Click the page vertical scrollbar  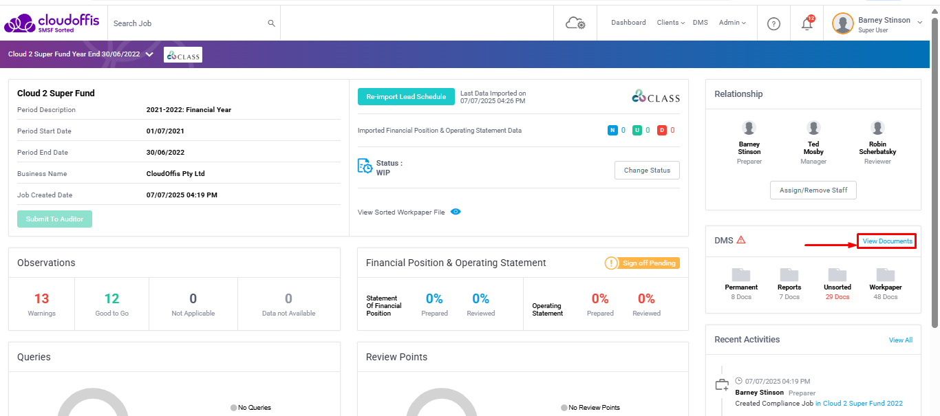pyautogui.click(x=934, y=172)
